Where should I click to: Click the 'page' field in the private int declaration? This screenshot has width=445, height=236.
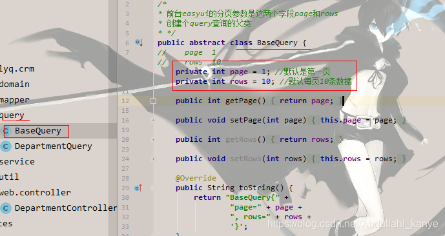(x=239, y=72)
